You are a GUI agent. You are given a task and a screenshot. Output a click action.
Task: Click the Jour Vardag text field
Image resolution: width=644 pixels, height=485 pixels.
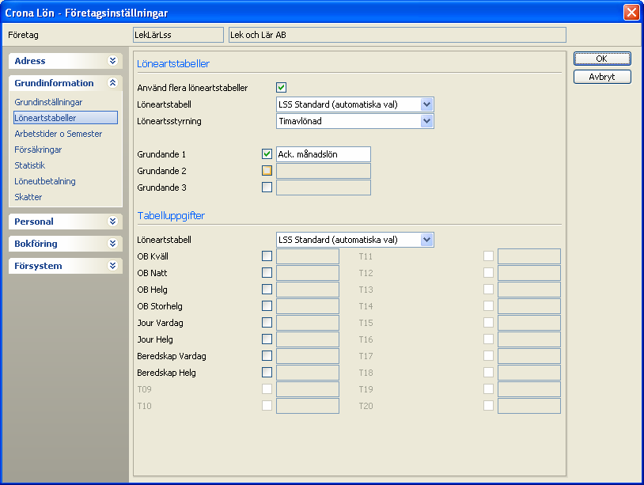point(308,323)
